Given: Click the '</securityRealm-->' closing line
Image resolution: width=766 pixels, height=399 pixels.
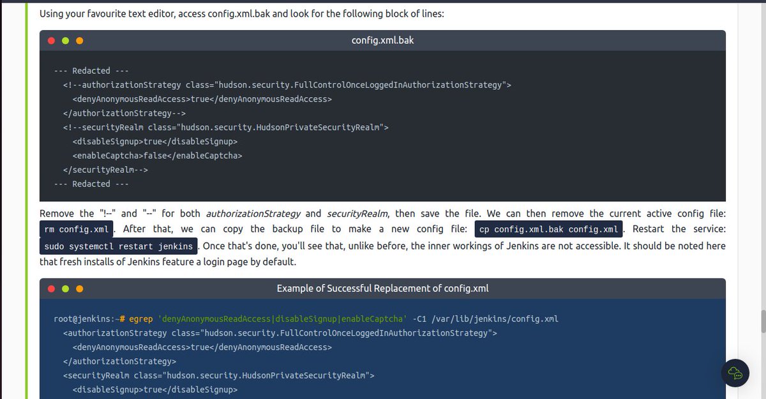Looking at the screenshot, I should click(x=105, y=170).
